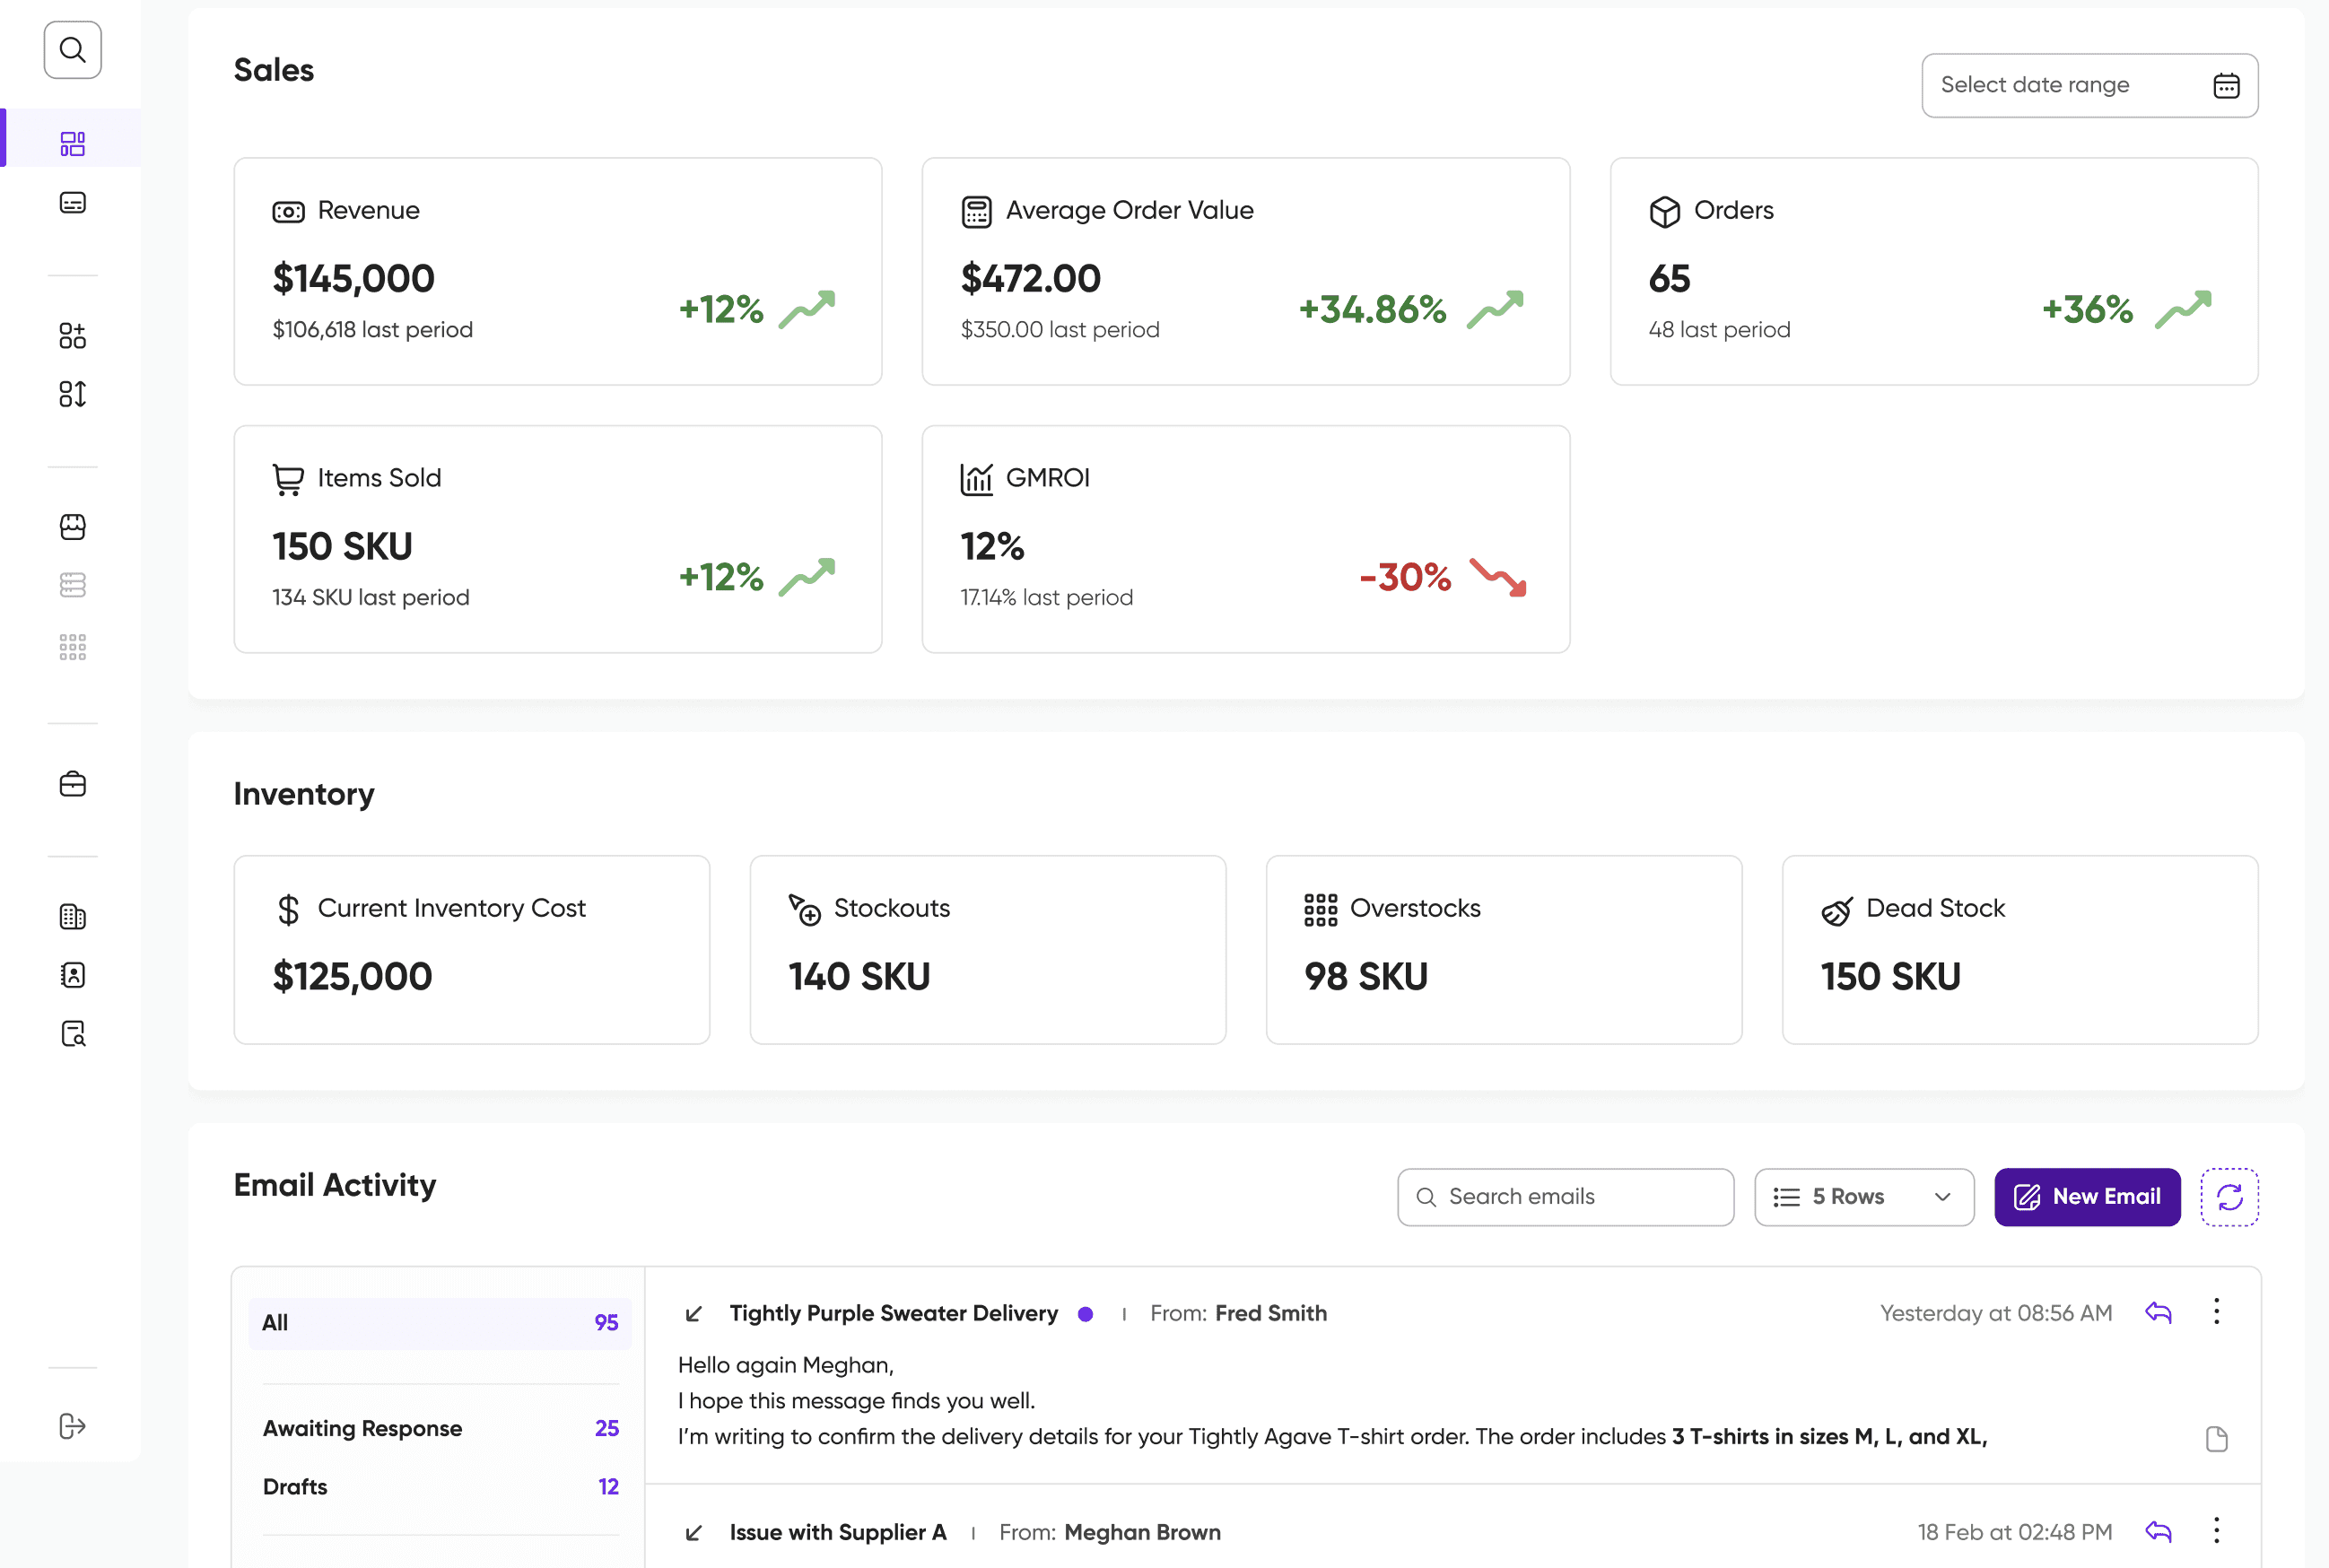Open the Issue with Supplier A email
This screenshot has width=2329, height=1568.
pos(837,1532)
